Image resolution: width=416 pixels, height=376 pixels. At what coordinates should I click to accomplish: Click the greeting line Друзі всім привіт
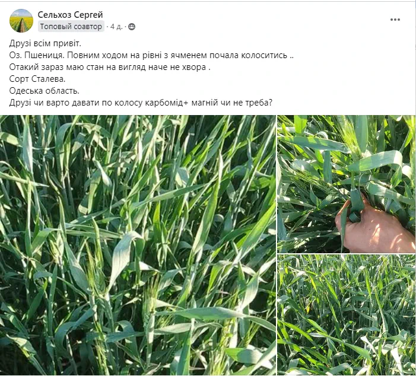pos(45,43)
